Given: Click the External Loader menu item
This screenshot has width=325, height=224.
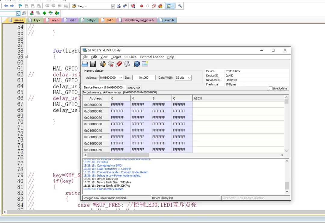Looking at the screenshot, I should 151,57.
